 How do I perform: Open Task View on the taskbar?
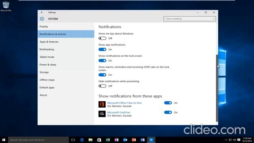(x=73, y=140)
